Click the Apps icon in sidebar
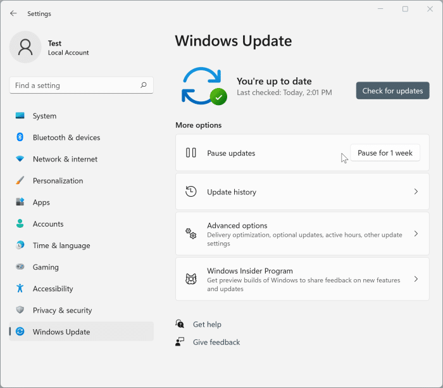 tap(20, 202)
